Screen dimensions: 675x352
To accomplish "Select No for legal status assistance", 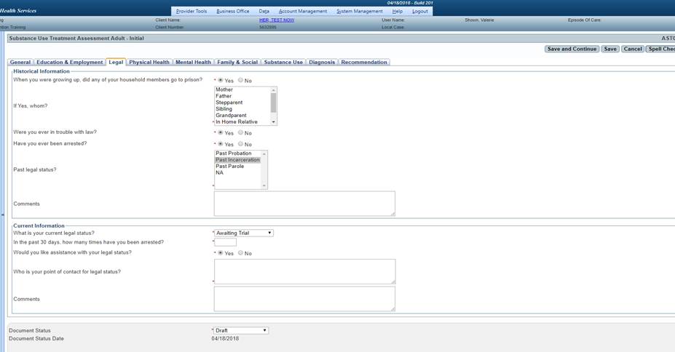I will tap(241, 254).
